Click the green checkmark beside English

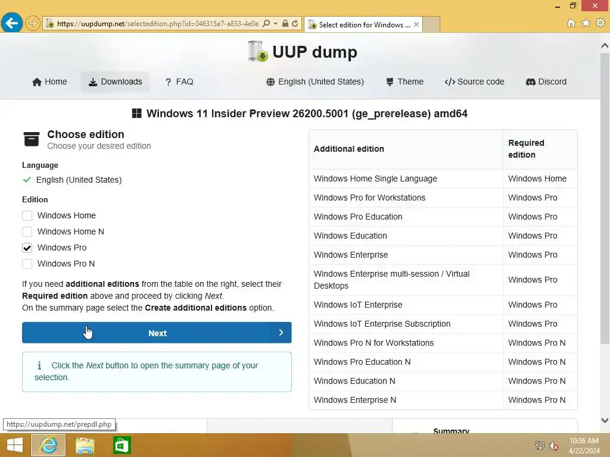(27, 180)
